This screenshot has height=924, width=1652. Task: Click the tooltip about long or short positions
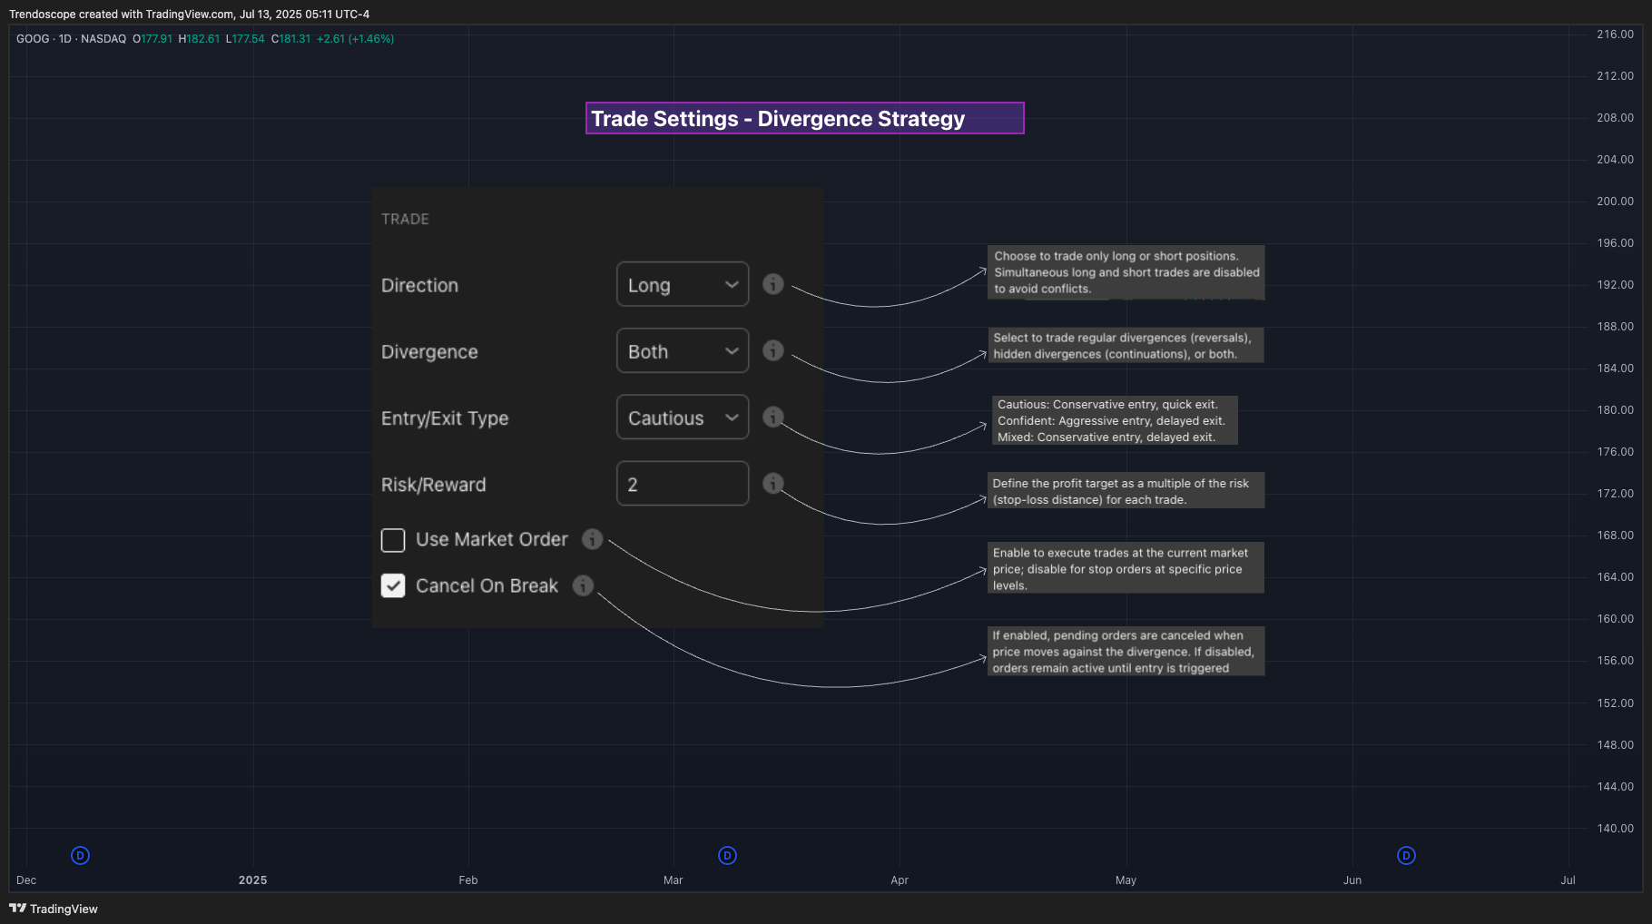point(1126,272)
